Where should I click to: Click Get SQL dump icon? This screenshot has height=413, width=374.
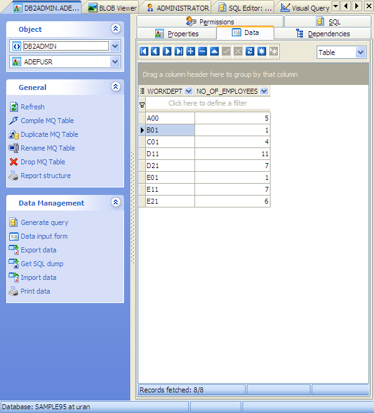point(14,264)
